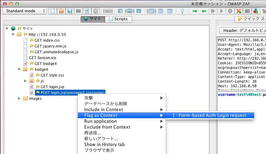Select expand Sites tabs layout icon
Screen dimensions: 266x154
(120, 11)
